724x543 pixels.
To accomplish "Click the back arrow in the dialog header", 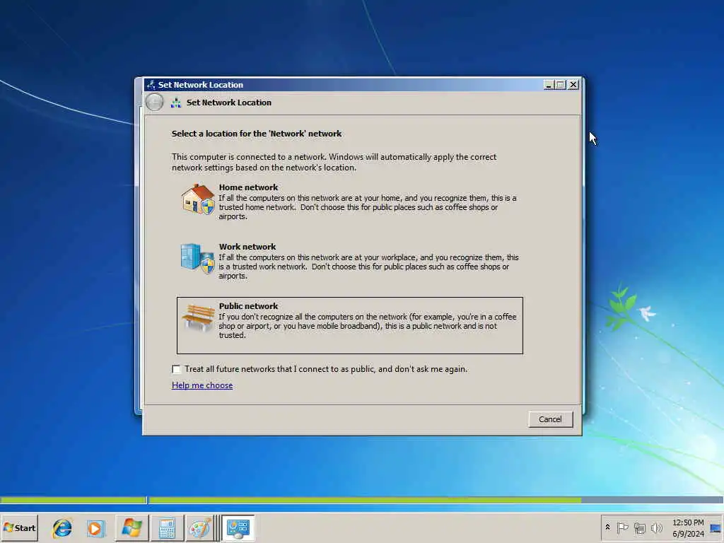I will 155,102.
